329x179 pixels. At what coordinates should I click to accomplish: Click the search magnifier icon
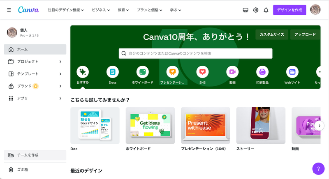click(124, 53)
